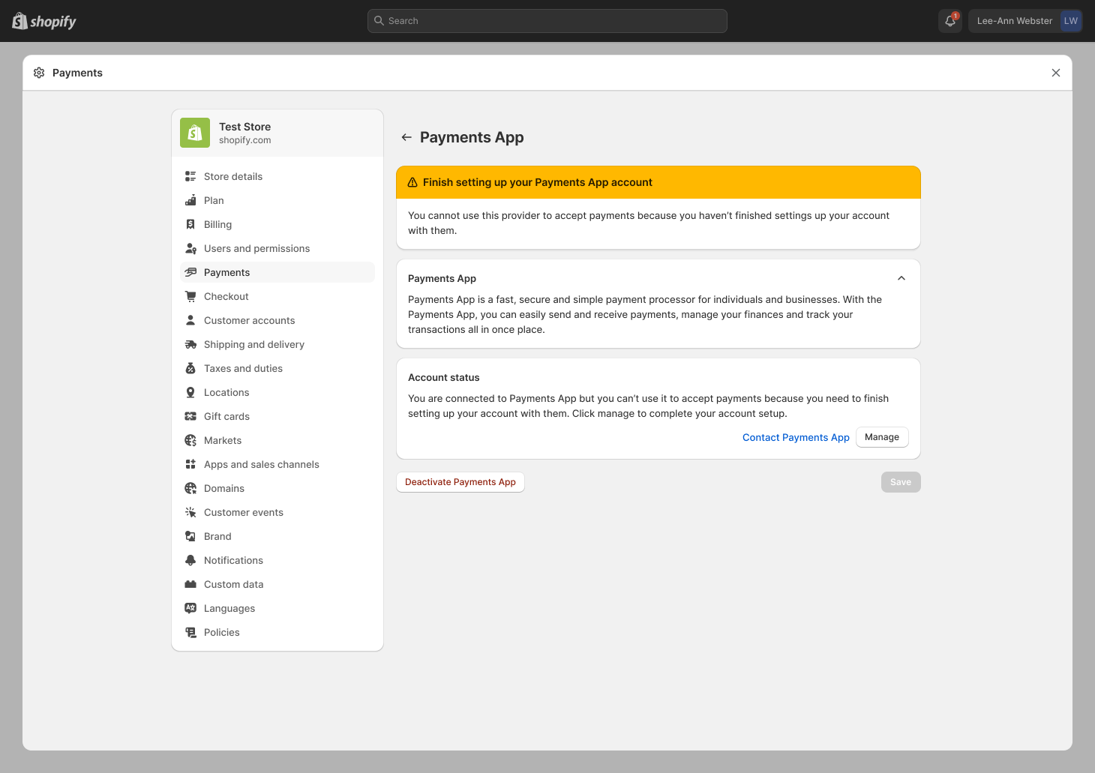
Task: Click Deactivate Payments App button
Action: click(x=460, y=482)
